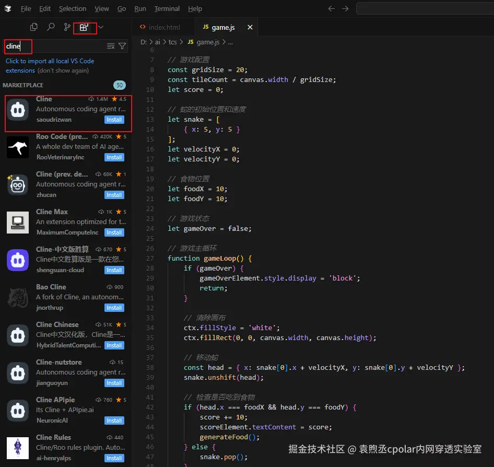Open the Search magnifier icon

click(x=51, y=27)
